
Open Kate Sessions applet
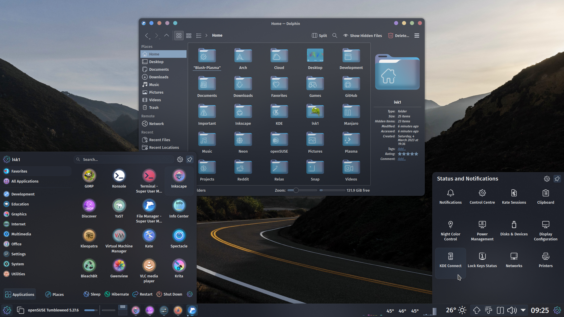pos(514,197)
